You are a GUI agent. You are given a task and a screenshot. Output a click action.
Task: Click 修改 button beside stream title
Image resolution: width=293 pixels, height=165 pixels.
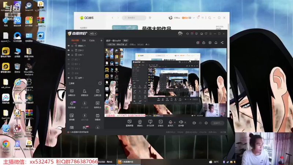(125, 41)
